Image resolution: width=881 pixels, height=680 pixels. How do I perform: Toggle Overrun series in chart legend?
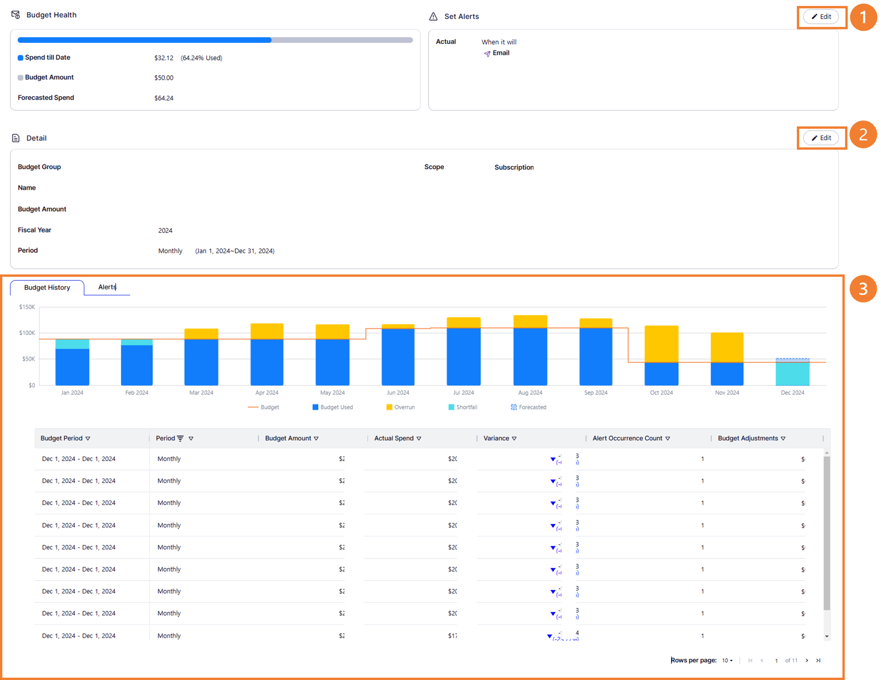[400, 407]
